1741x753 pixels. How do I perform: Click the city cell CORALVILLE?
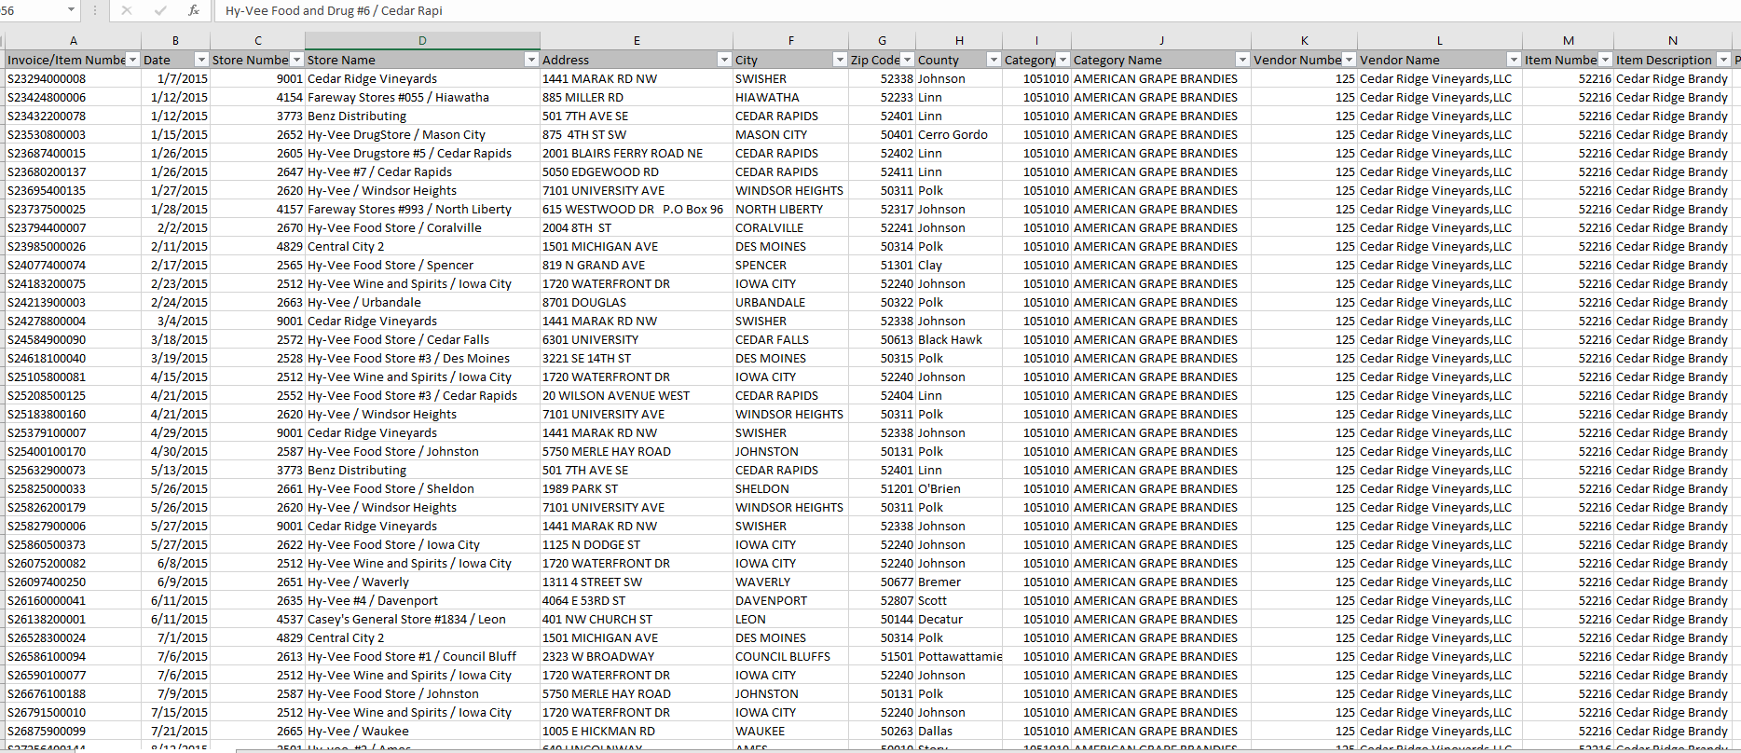pyautogui.click(x=791, y=227)
